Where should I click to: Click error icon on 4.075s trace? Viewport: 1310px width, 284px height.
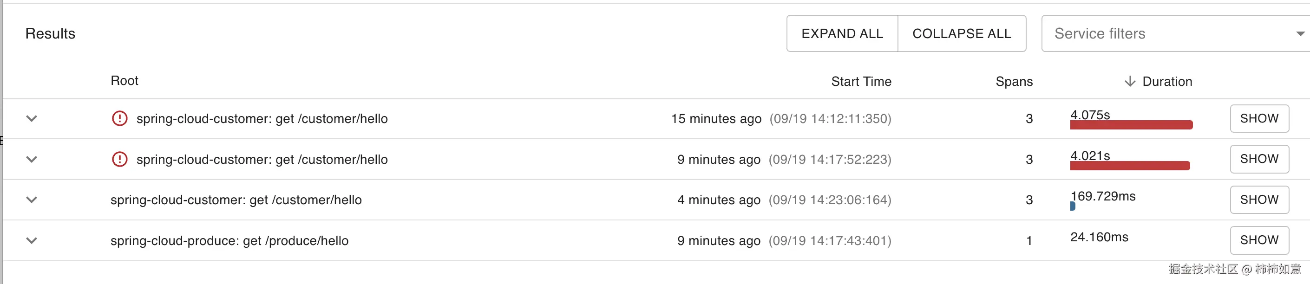coord(119,118)
